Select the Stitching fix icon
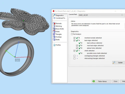Screen dimensions: 125x94 click(54, 26)
